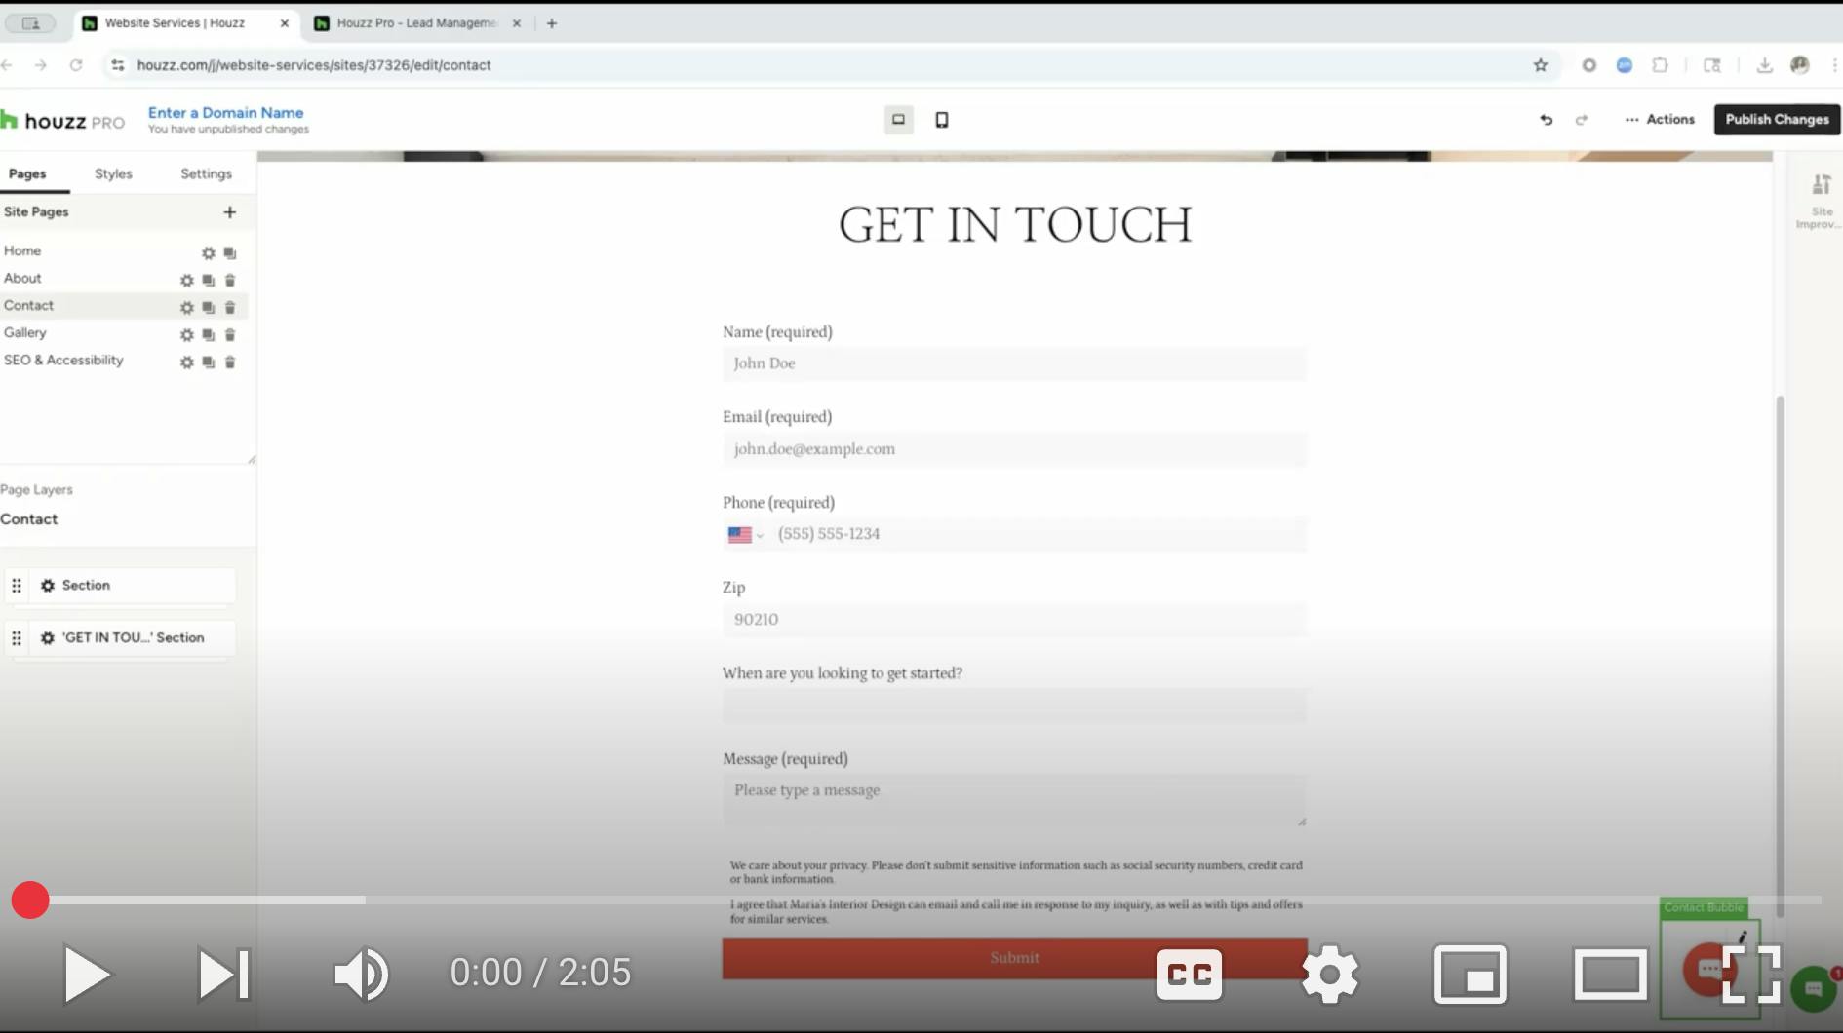The image size is (1843, 1033).
Task: Mute the video volume
Action: click(x=361, y=974)
